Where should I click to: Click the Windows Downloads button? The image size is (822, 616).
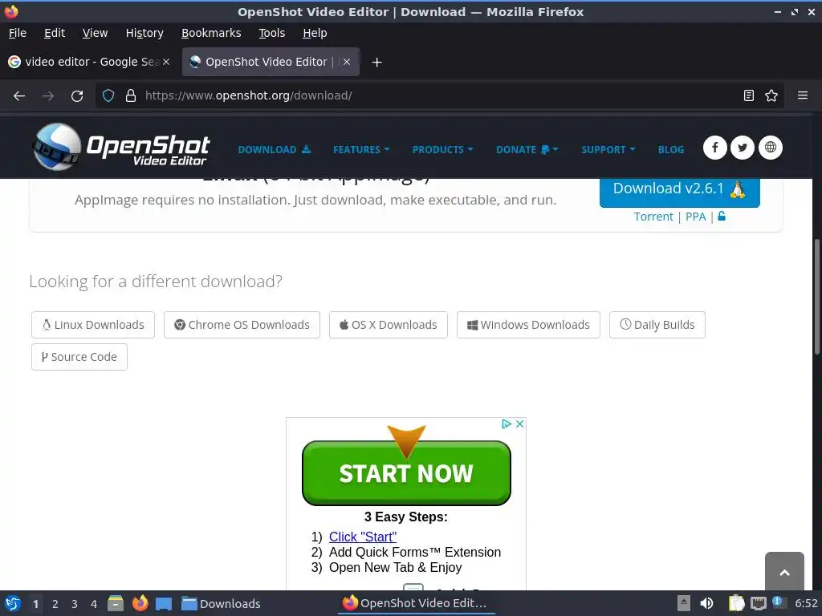pos(528,325)
